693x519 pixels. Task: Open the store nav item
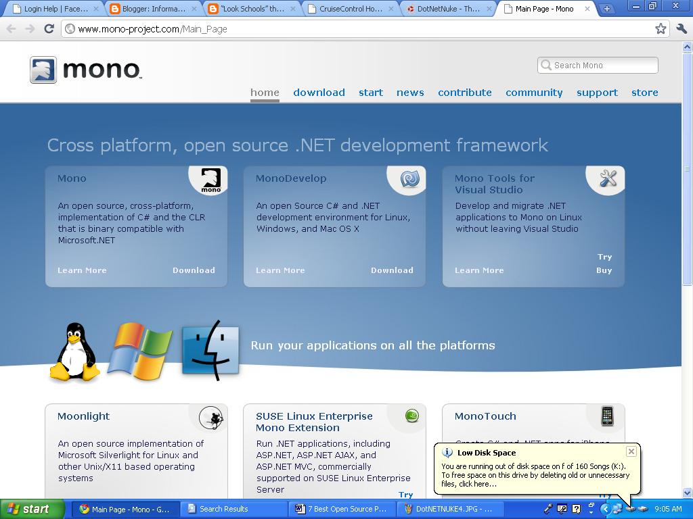pos(645,93)
